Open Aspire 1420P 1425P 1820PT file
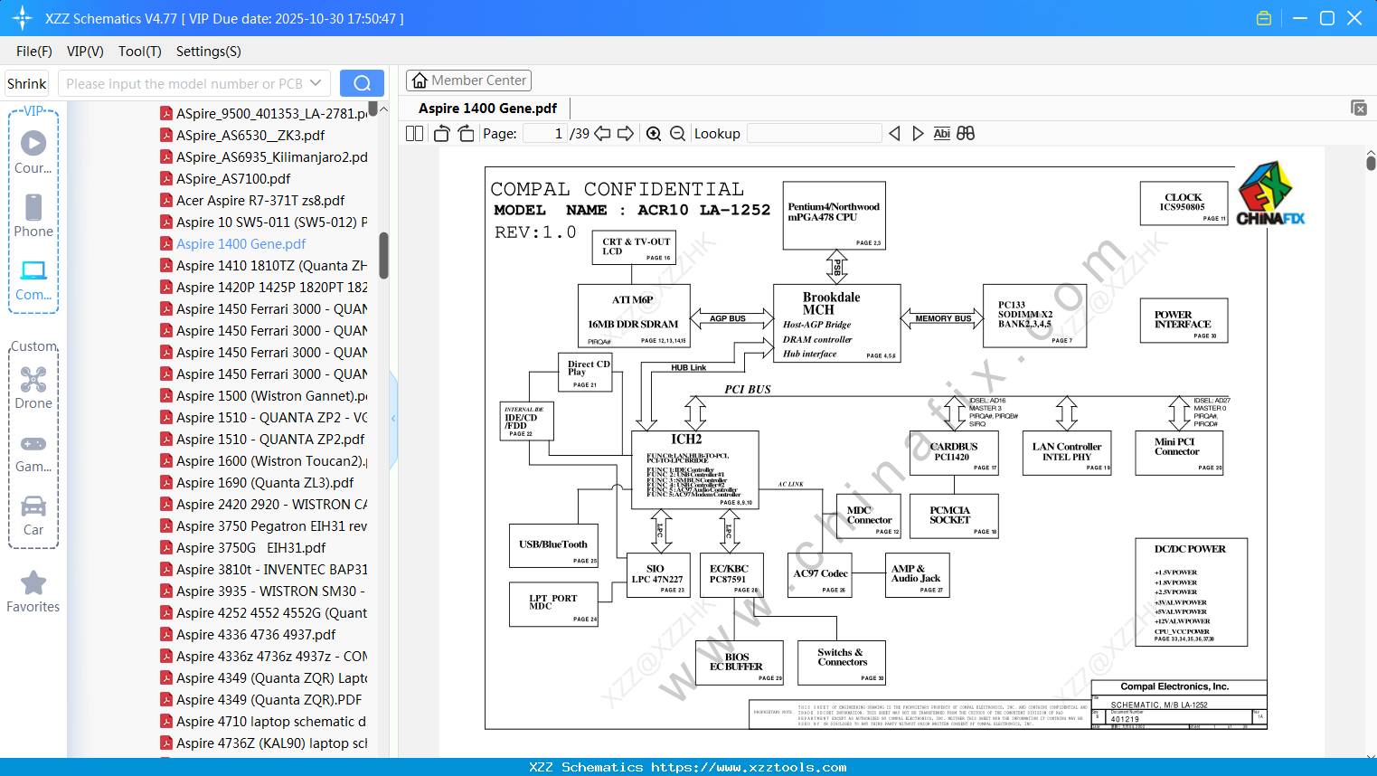Screen dimensions: 1377x776 264,288
